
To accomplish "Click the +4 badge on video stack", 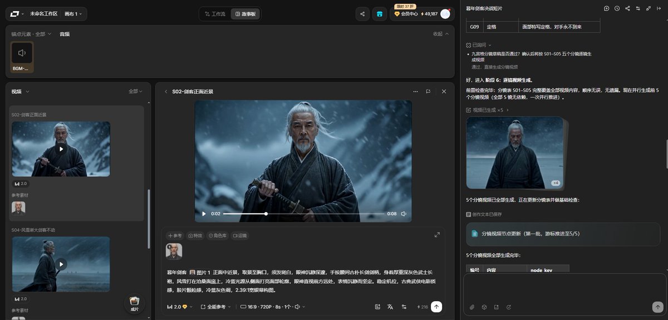I will click(x=556, y=183).
